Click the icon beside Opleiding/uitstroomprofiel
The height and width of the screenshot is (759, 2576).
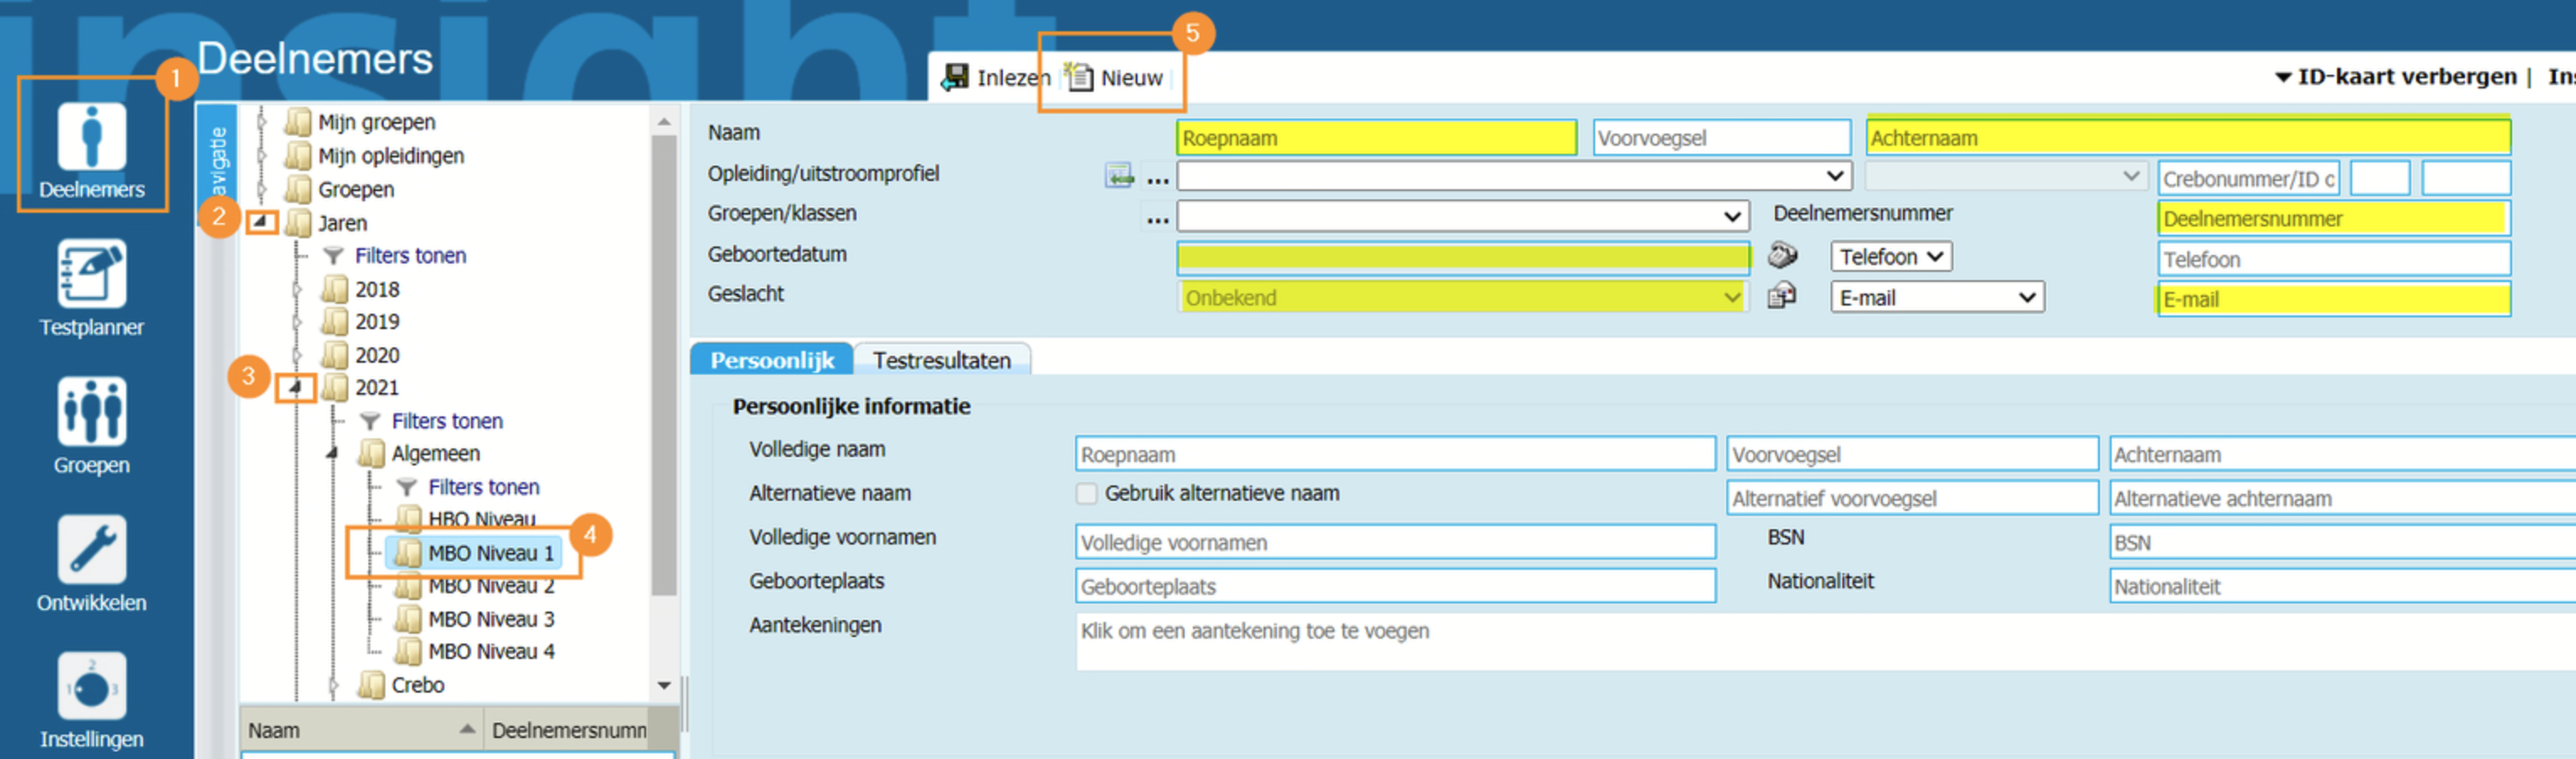click(1119, 177)
